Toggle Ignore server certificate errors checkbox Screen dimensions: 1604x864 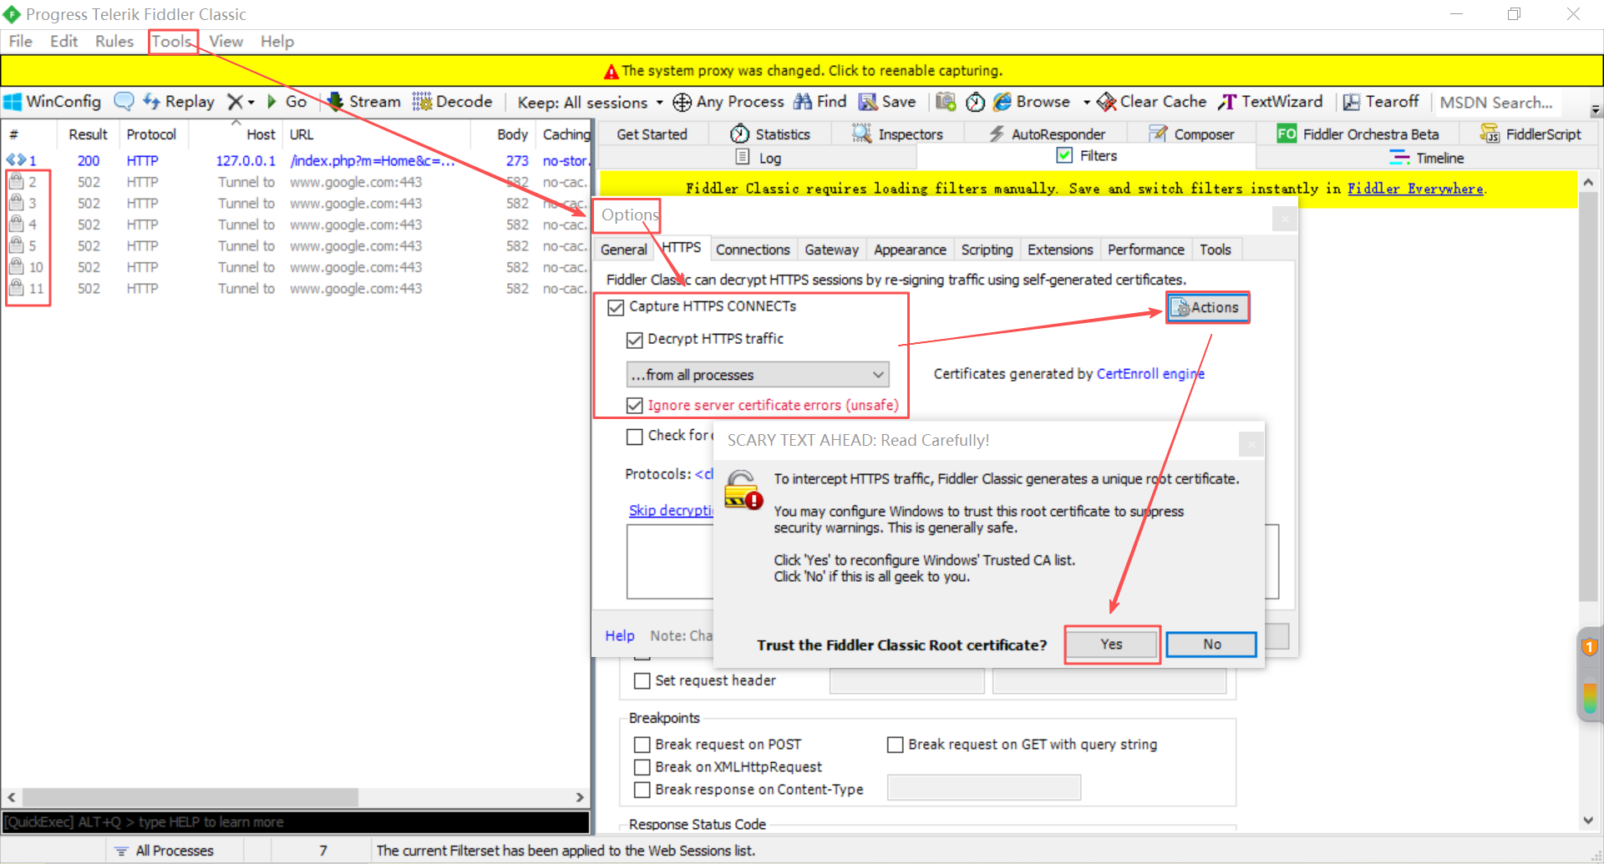[x=635, y=406]
